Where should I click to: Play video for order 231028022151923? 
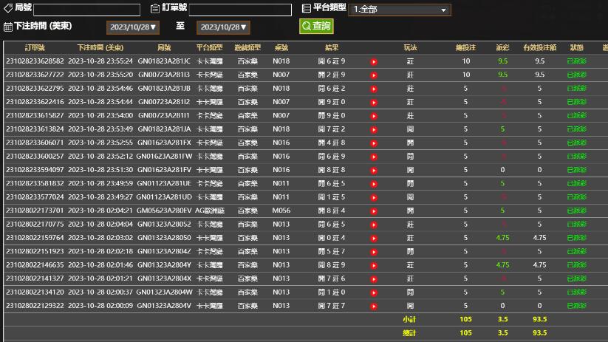[x=373, y=252]
